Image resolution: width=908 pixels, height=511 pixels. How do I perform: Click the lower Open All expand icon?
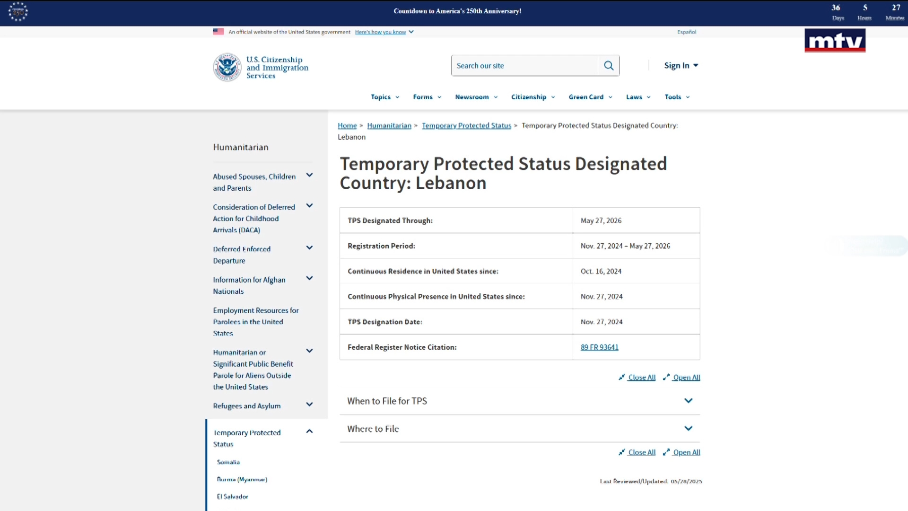coord(666,452)
